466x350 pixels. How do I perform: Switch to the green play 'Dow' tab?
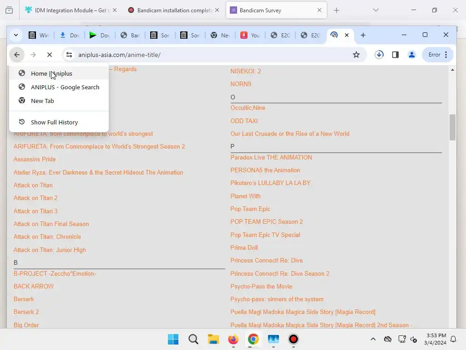click(100, 35)
